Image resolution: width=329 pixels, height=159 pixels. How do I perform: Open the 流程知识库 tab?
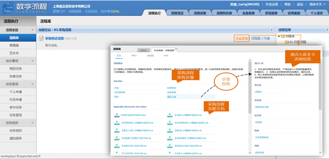[224, 13]
